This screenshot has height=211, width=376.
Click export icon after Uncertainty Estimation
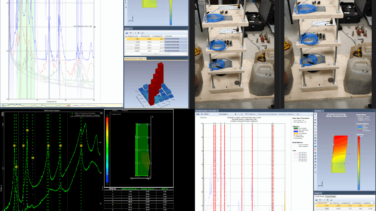(x=298, y=114)
